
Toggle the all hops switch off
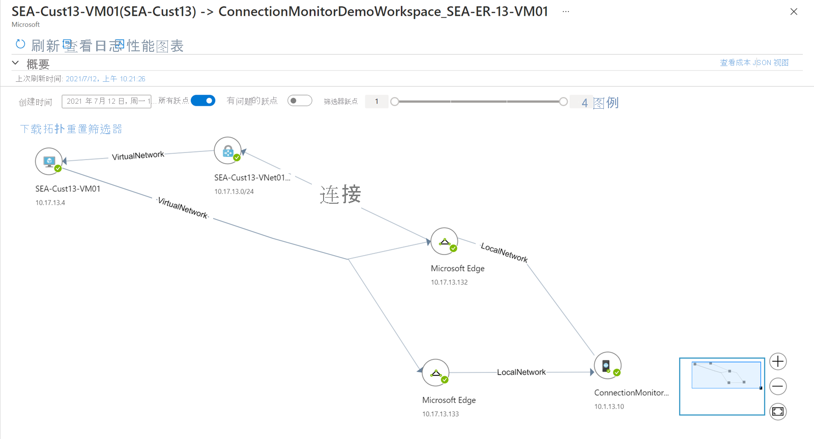(203, 101)
